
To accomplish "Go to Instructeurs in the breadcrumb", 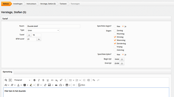I will (x=31, y=4).
